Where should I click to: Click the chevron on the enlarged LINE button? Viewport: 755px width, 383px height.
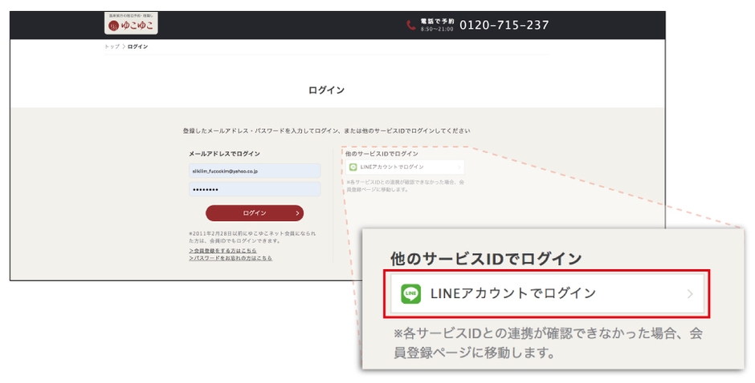(689, 294)
